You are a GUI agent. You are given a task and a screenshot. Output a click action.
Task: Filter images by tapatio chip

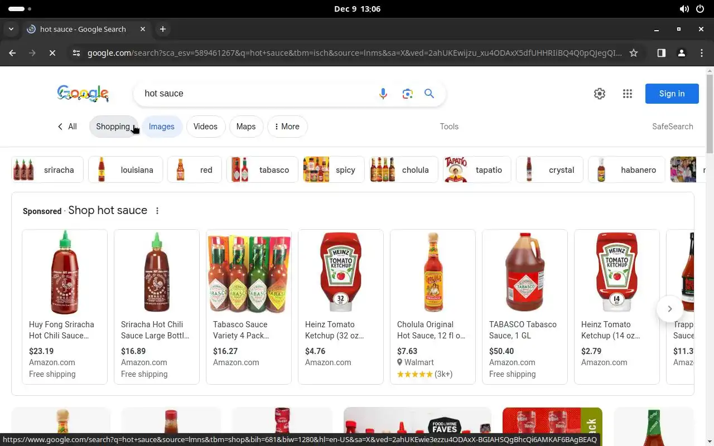[477, 170]
